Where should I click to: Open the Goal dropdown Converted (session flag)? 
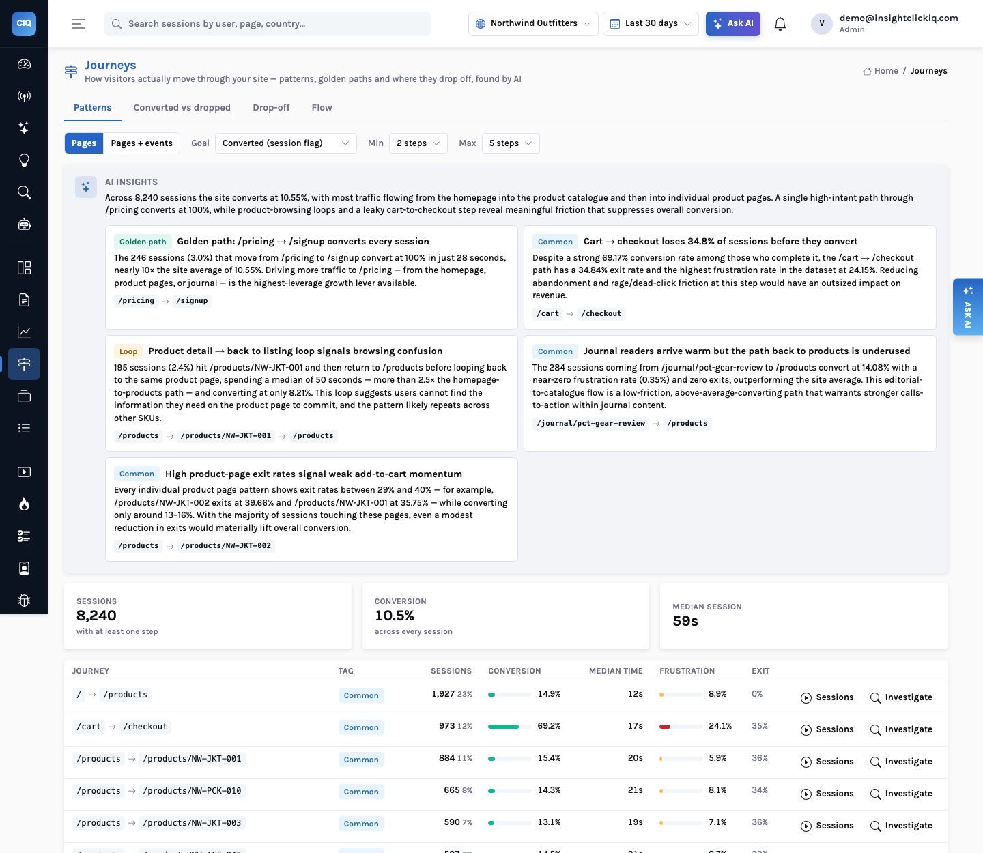click(286, 143)
